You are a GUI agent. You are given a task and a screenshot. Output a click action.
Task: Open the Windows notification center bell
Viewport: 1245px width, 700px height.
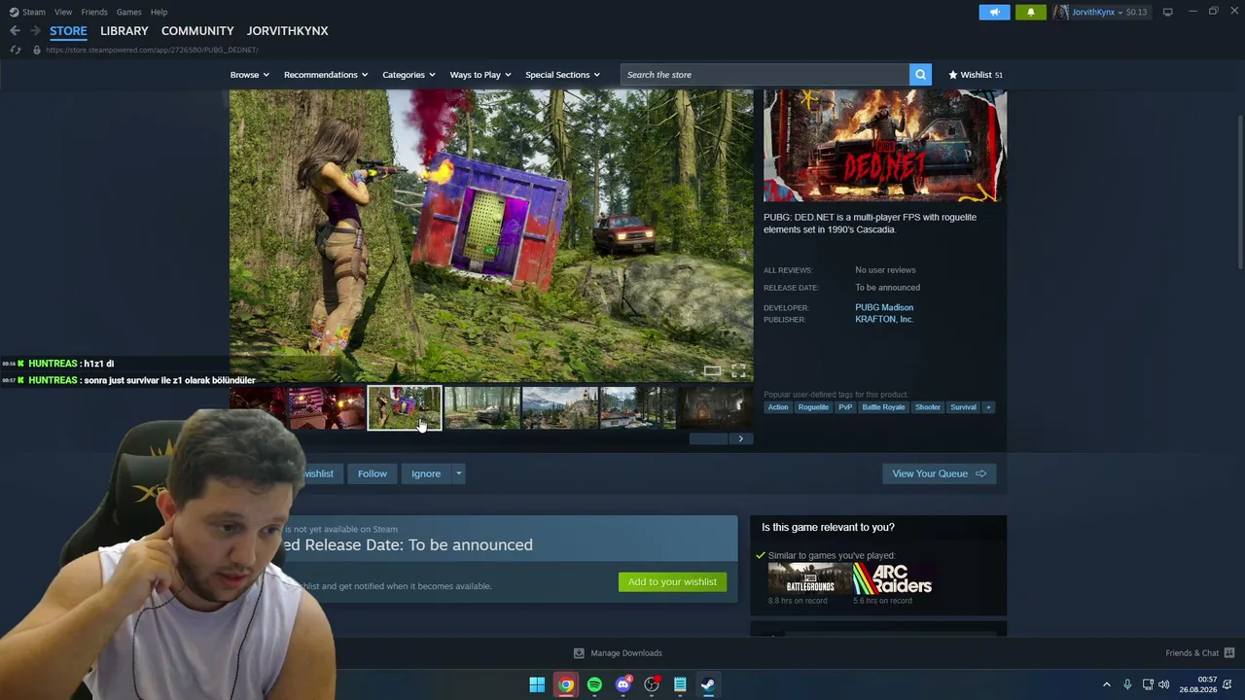click(1228, 684)
